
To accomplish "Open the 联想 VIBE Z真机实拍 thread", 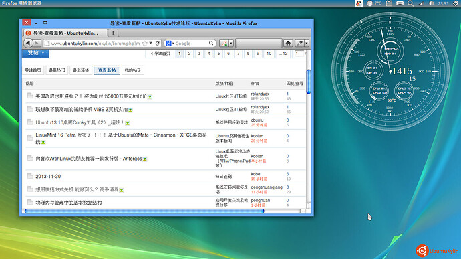I will (82, 109).
